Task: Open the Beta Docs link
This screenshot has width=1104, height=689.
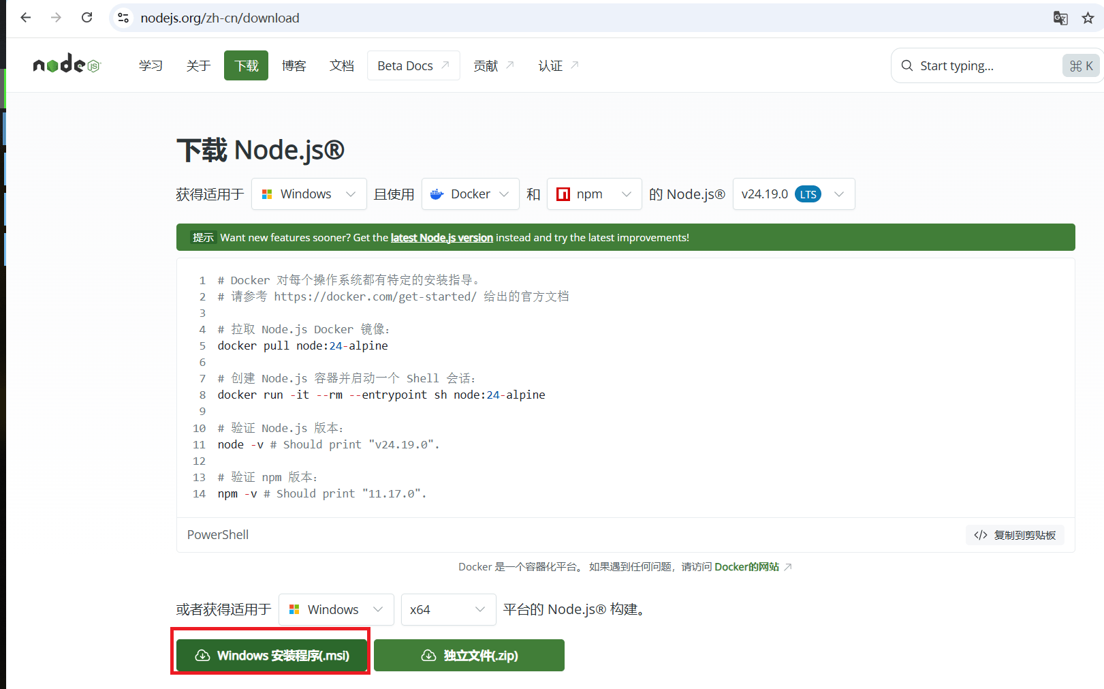Action: coord(413,65)
